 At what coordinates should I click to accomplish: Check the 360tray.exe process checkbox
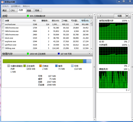[3, 48]
